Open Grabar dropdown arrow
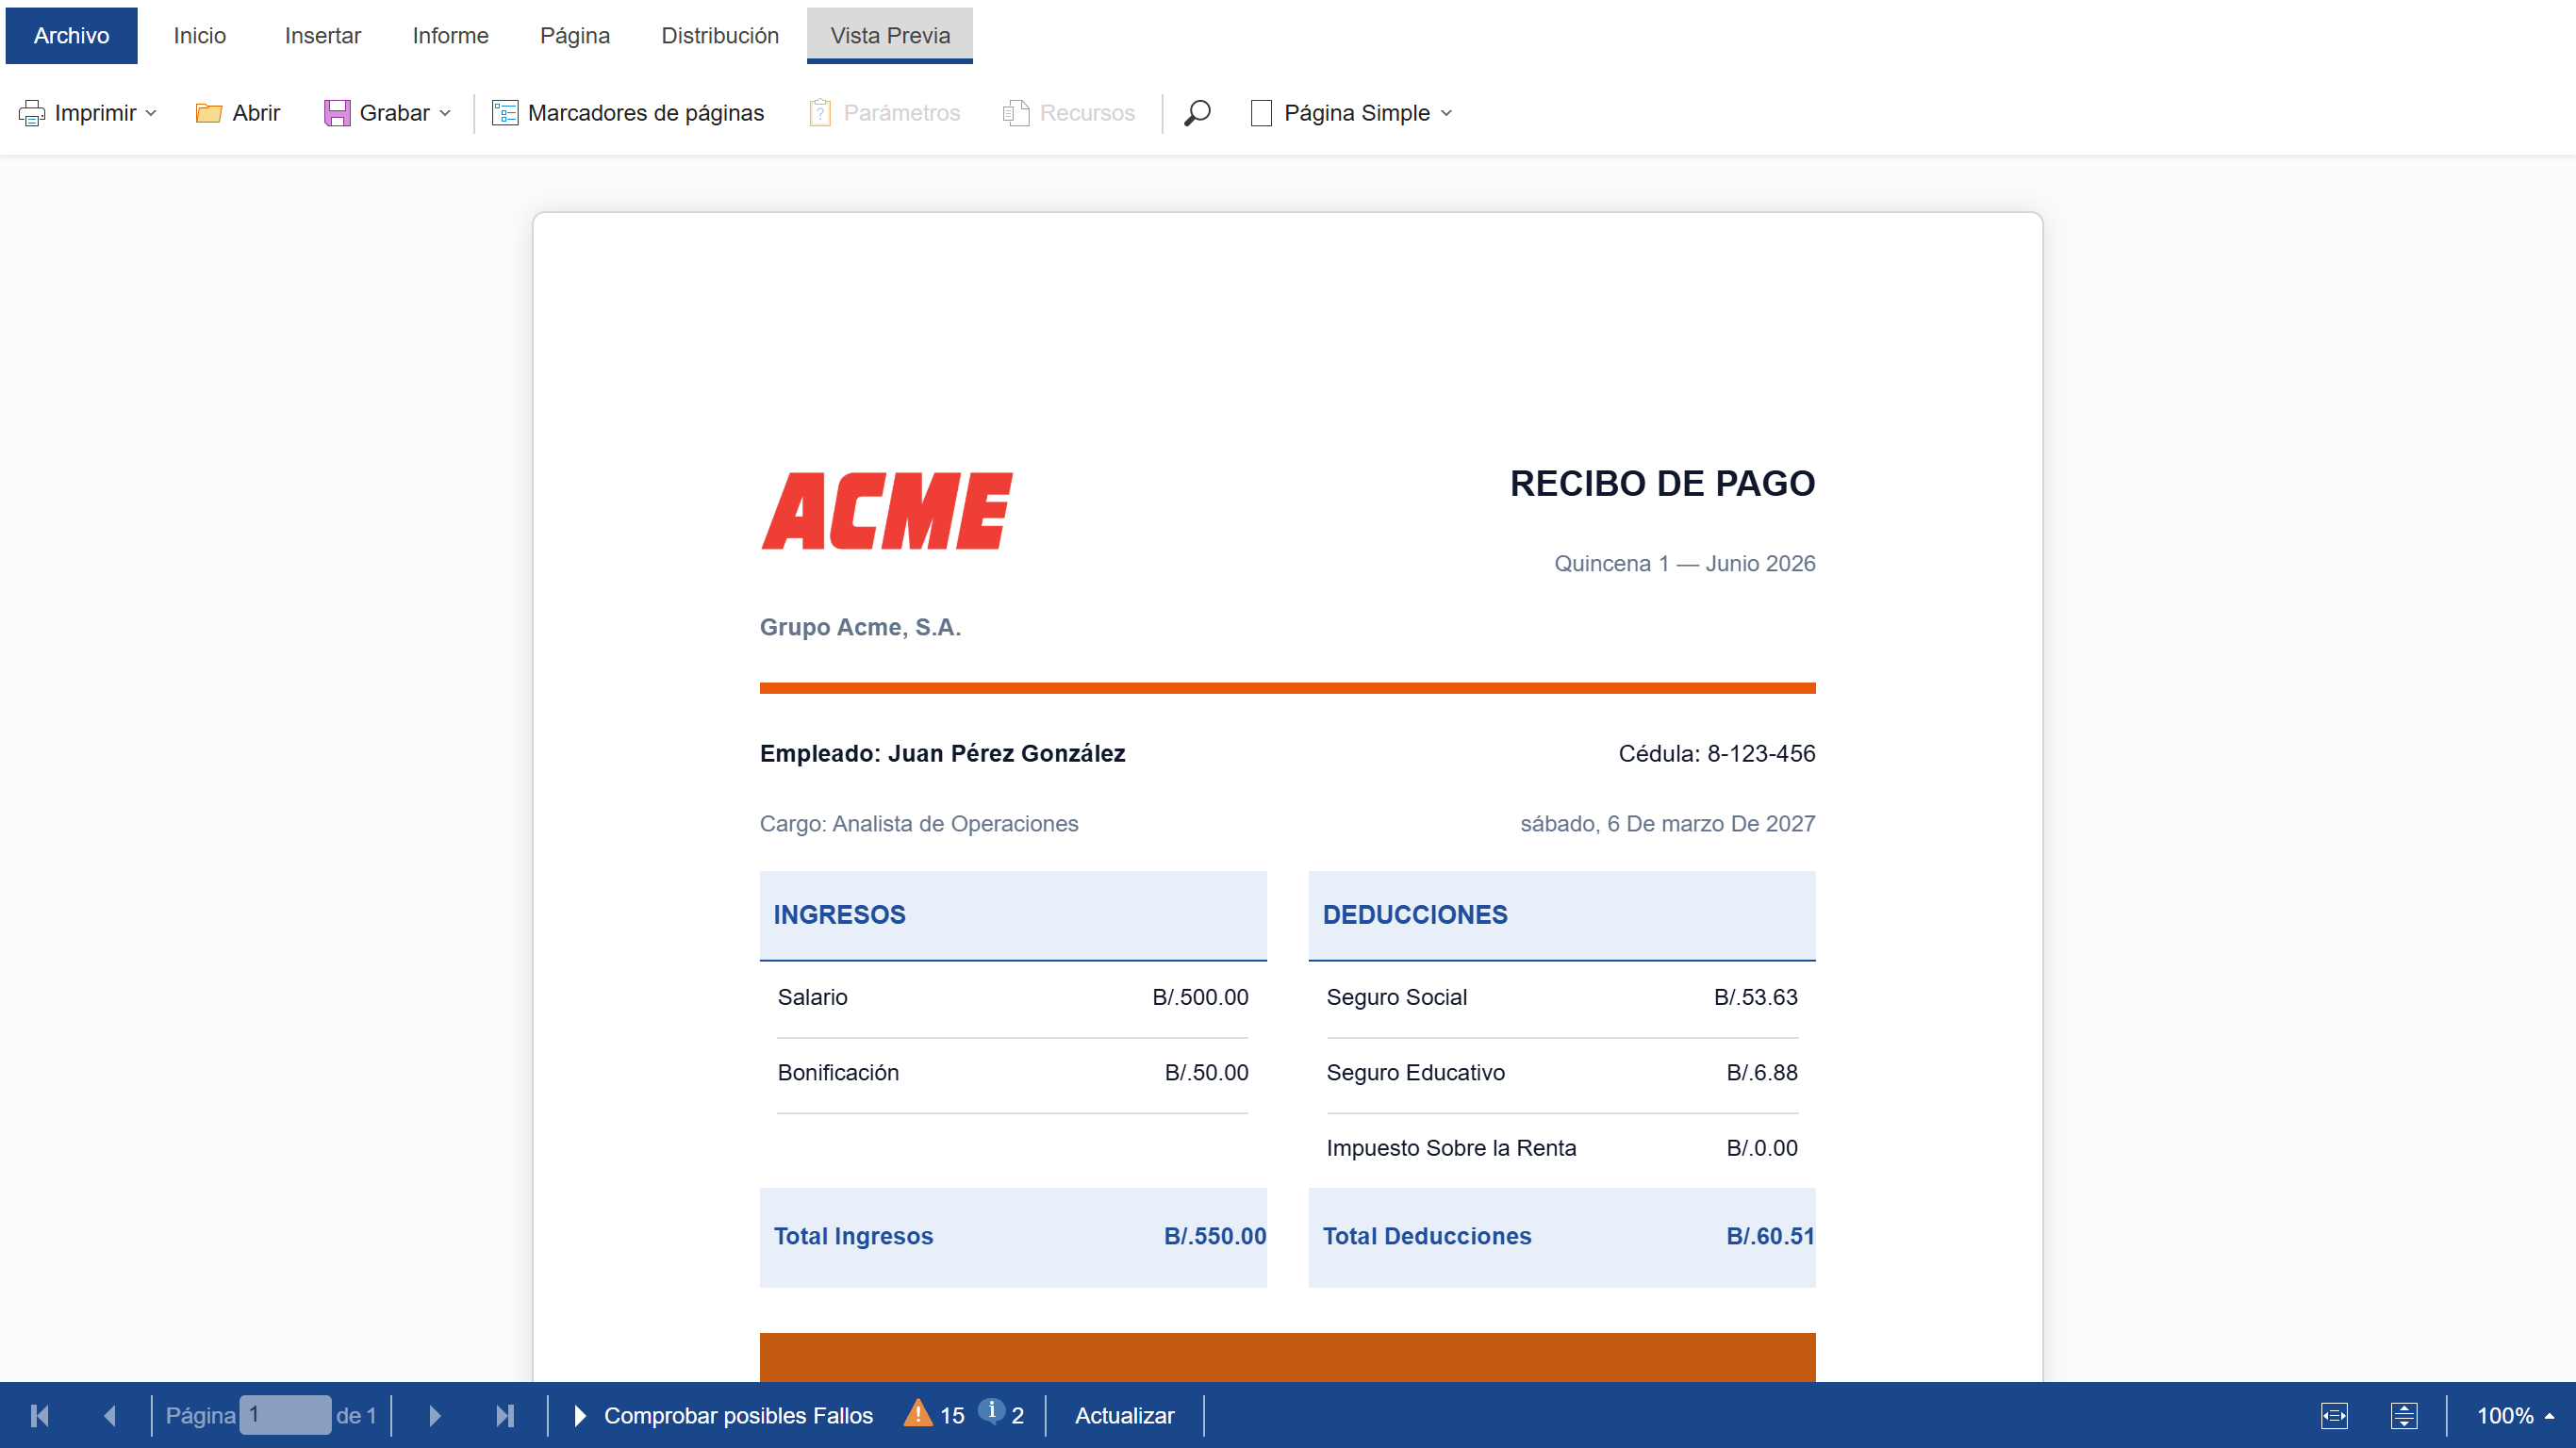The height and width of the screenshot is (1448, 2576). point(445,113)
